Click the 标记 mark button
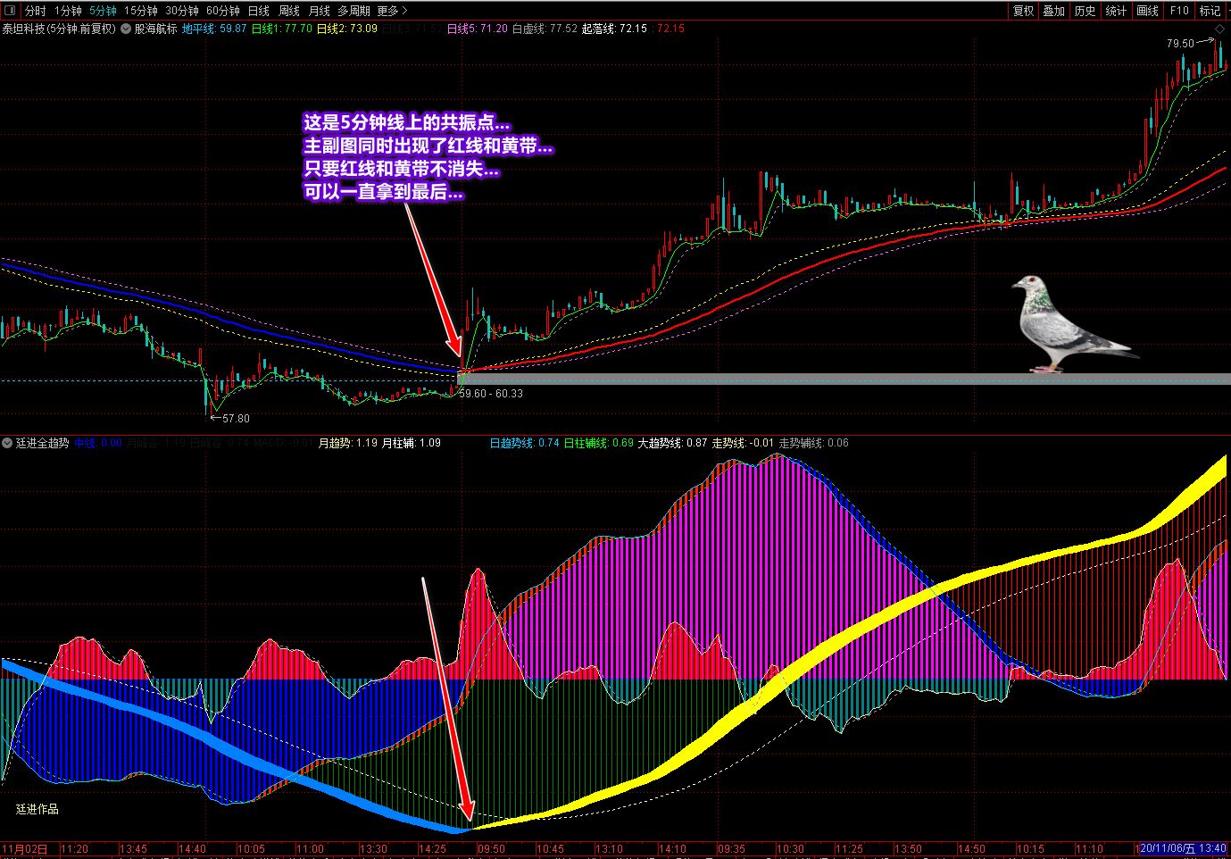 point(1210,11)
